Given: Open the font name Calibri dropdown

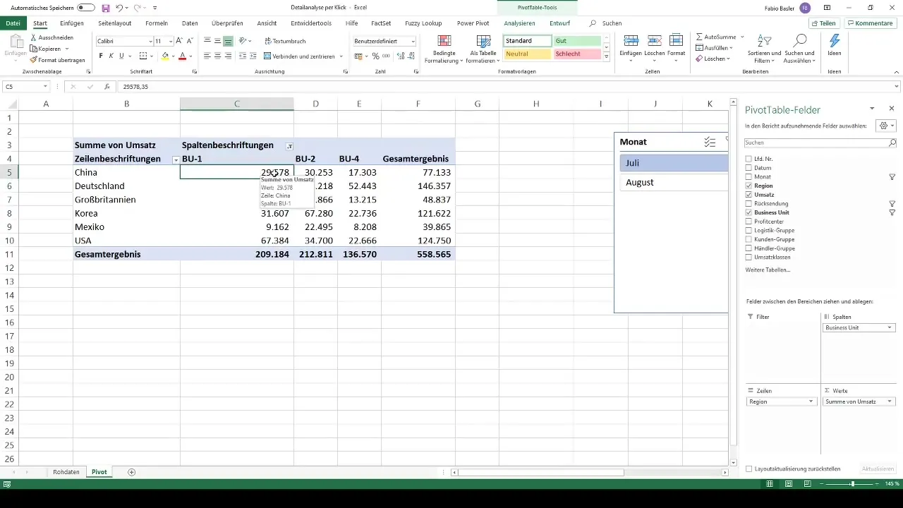Looking at the screenshot, I should pyautogui.click(x=151, y=42).
